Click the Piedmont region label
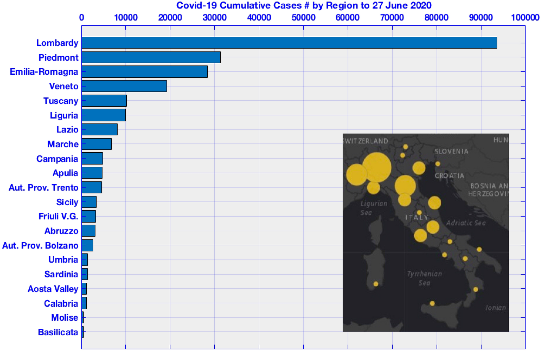Image resolution: width=541 pixels, height=351 pixels. click(x=58, y=58)
